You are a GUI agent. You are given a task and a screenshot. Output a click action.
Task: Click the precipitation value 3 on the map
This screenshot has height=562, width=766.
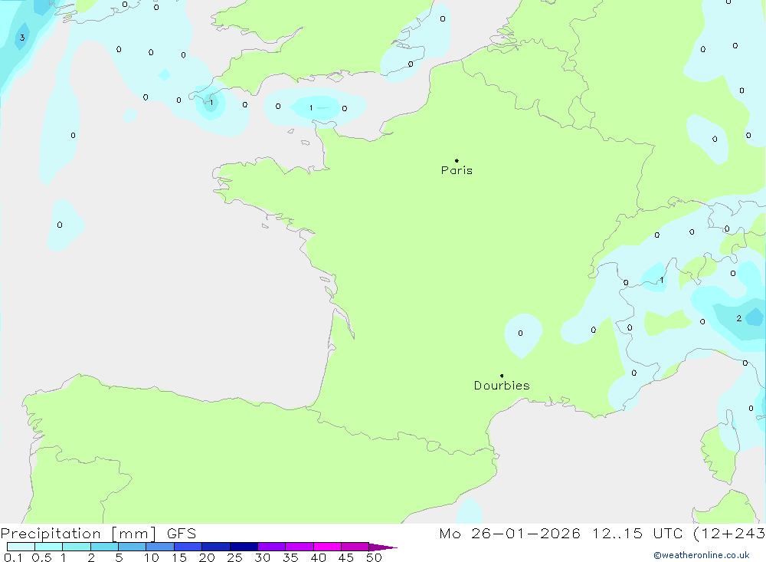click(x=22, y=38)
